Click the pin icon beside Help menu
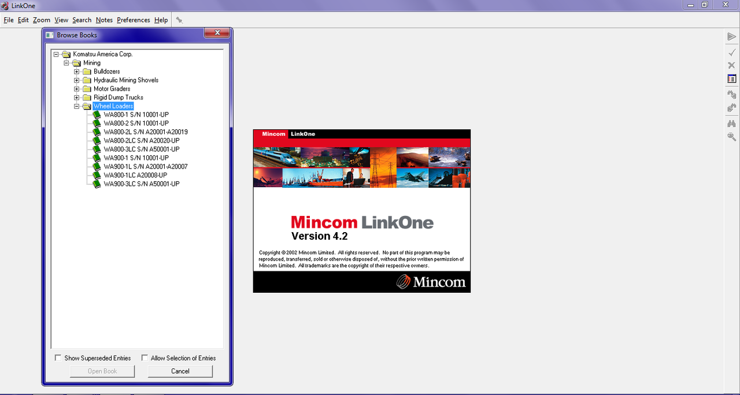Image resolution: width=740 pixels, height=395 pixels. pos(179,20)
